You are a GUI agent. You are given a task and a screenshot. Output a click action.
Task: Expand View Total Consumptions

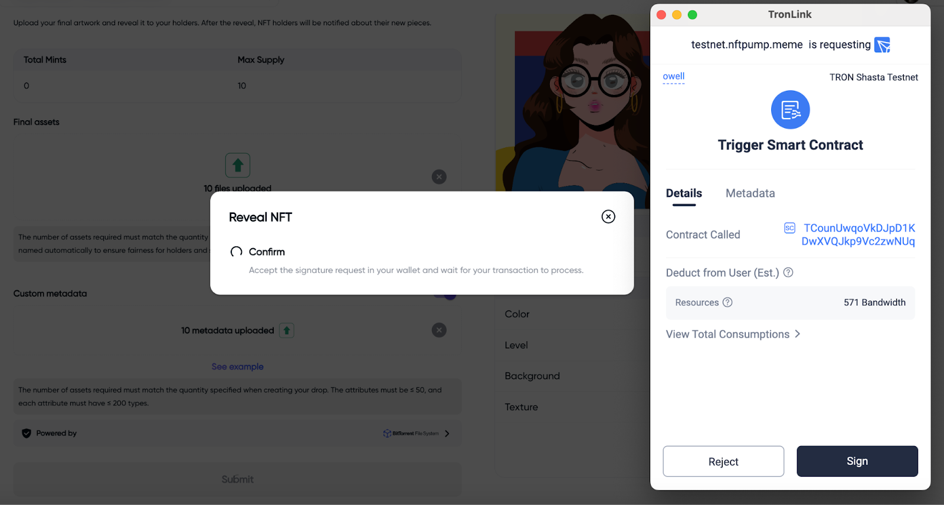click(733, 334)
